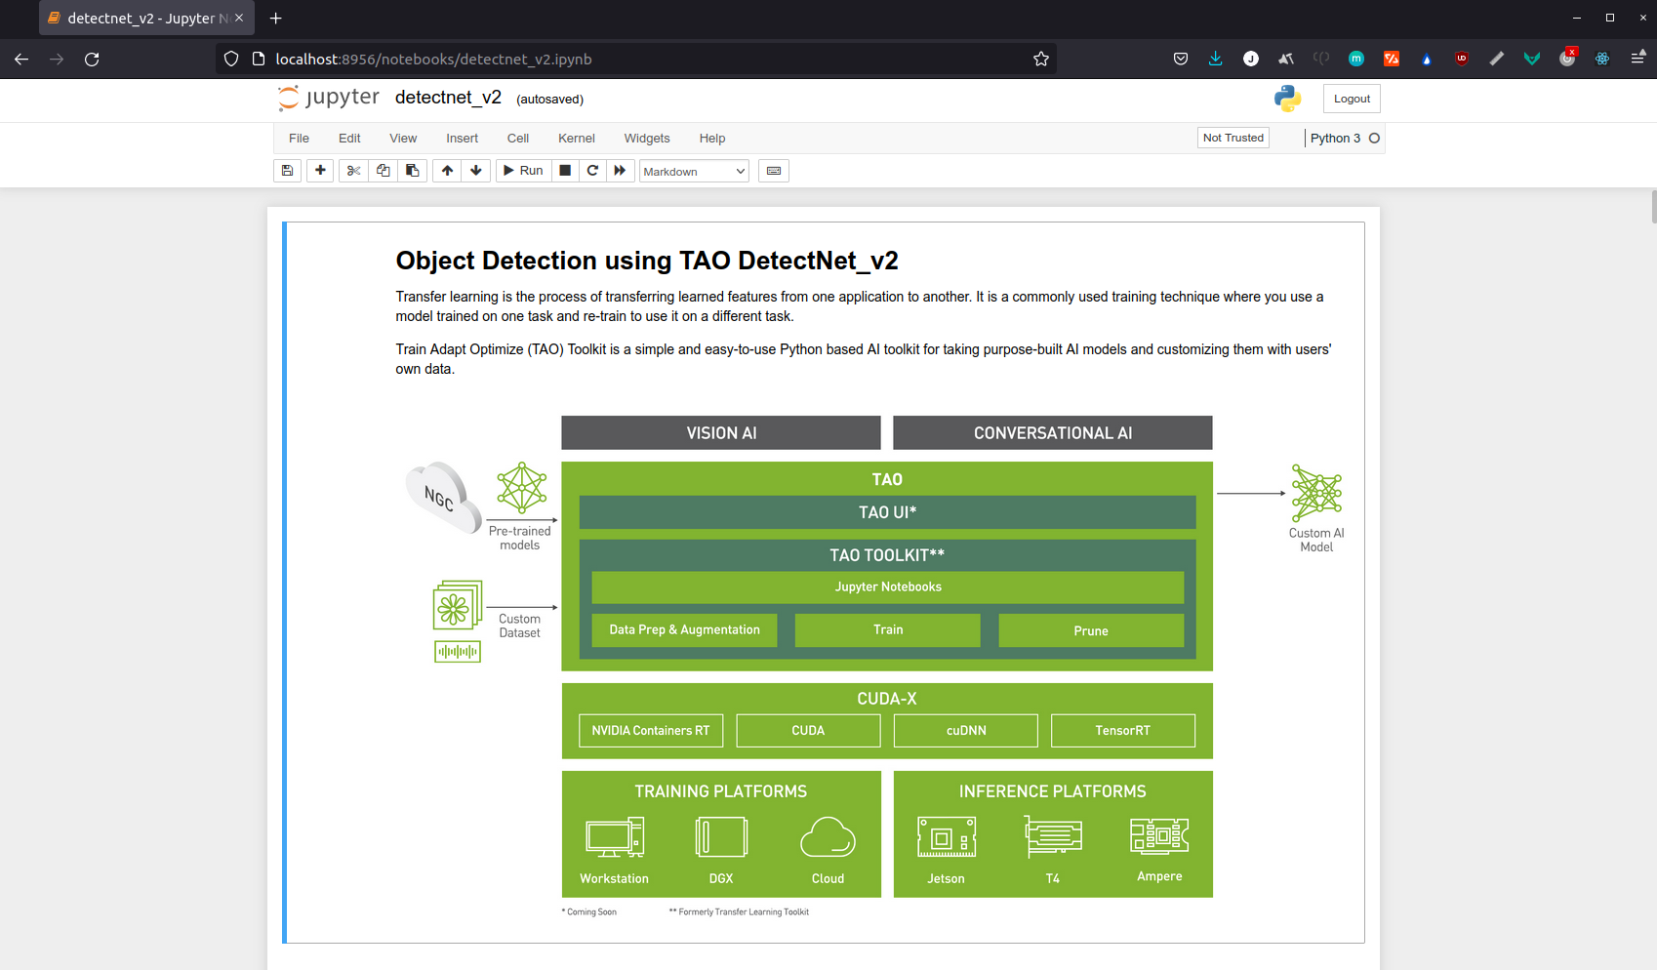Viewport: 1657px width, 970px height.
Task: Close the detectnet_v2 browser tab
Action: [x=239, y=18]
